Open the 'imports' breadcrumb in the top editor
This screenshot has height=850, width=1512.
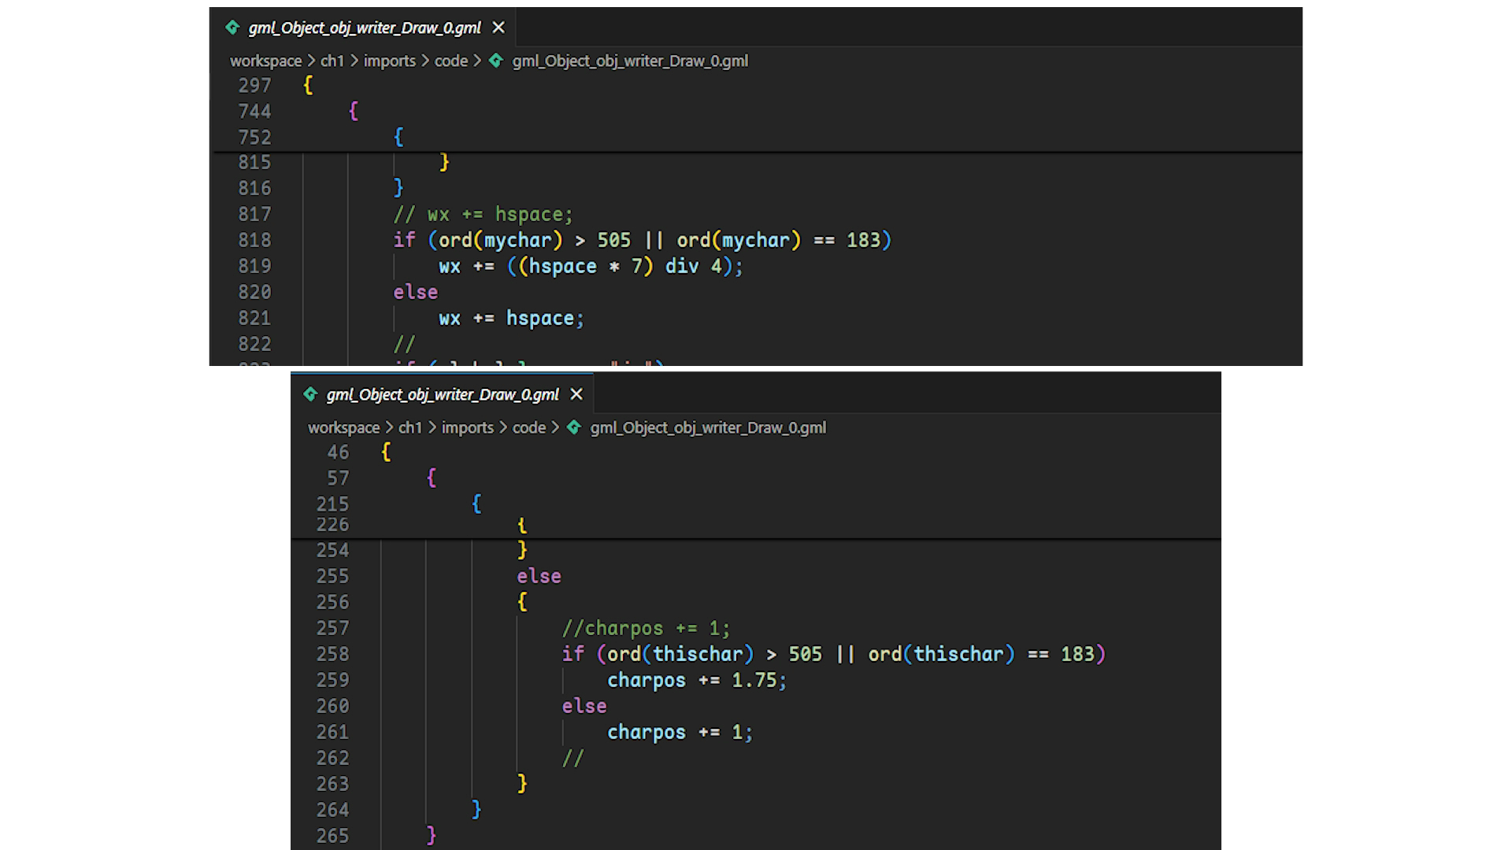tap(389, 61)
